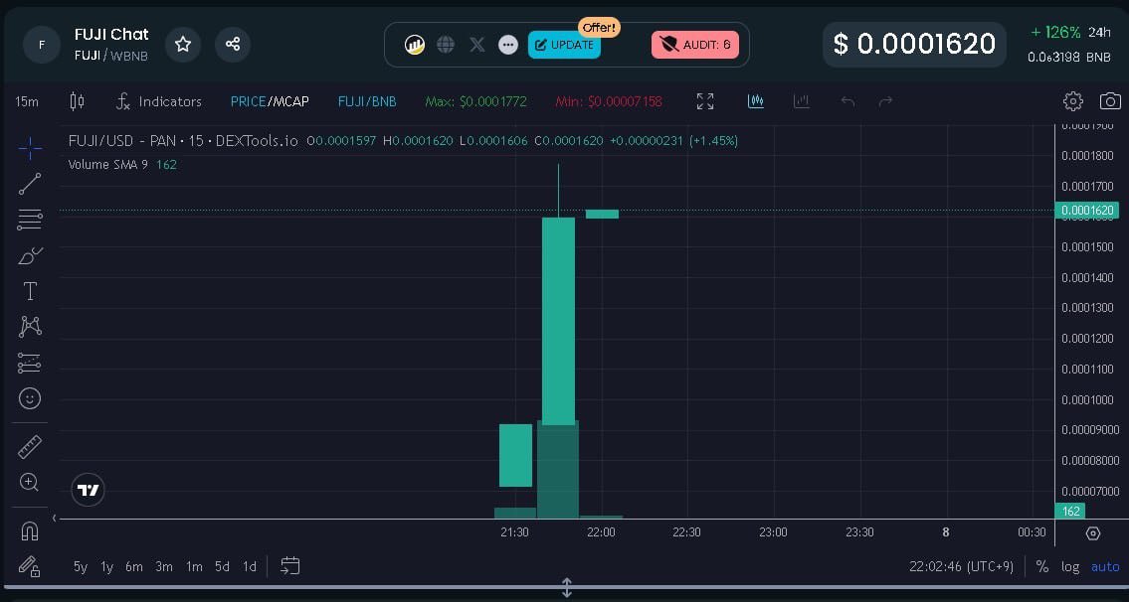Set the chart range to 6m

(134, 567)
